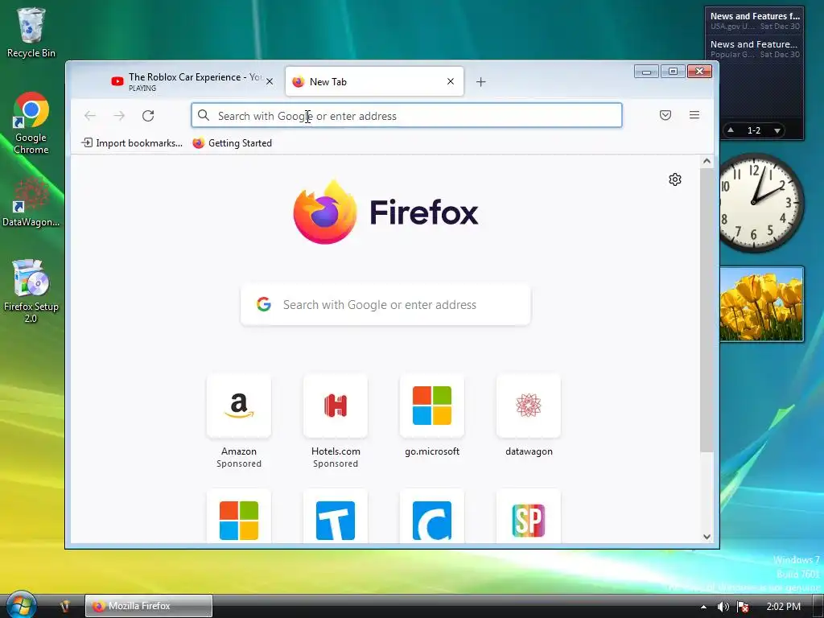Maximize the Firefox window
The width and height of the screenshot is (824, 618).
pyautogui.click(x=673, y=71)
